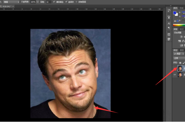Image resolution: width=185 pixels, height=122 pixels.
Task: Click the lock transparent pixels icon
Action: 180,63
